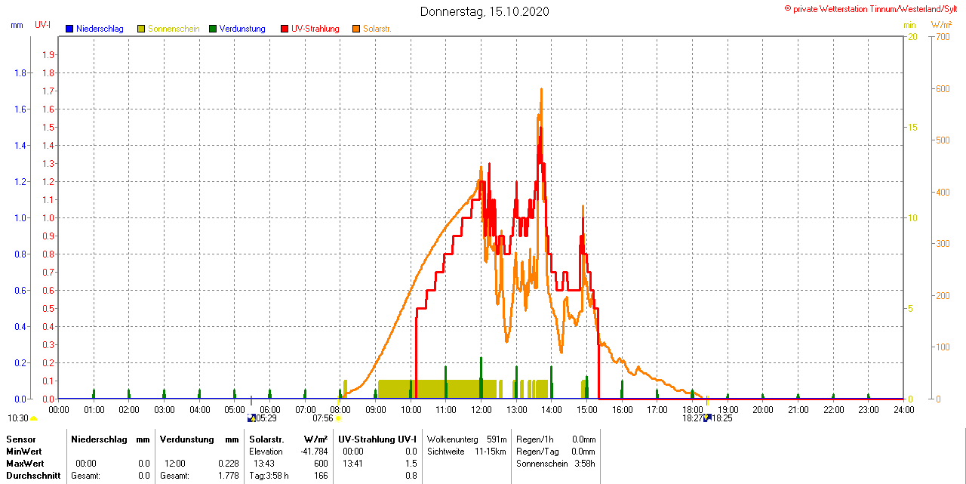966x484 pixels.
Task: Click the Verdunstung Gesamt value 1.778
Action: pos(229,476)
